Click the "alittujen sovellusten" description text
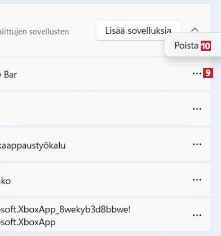The height and width of the screenshot is (236, 221). click(x=34, y=32)
